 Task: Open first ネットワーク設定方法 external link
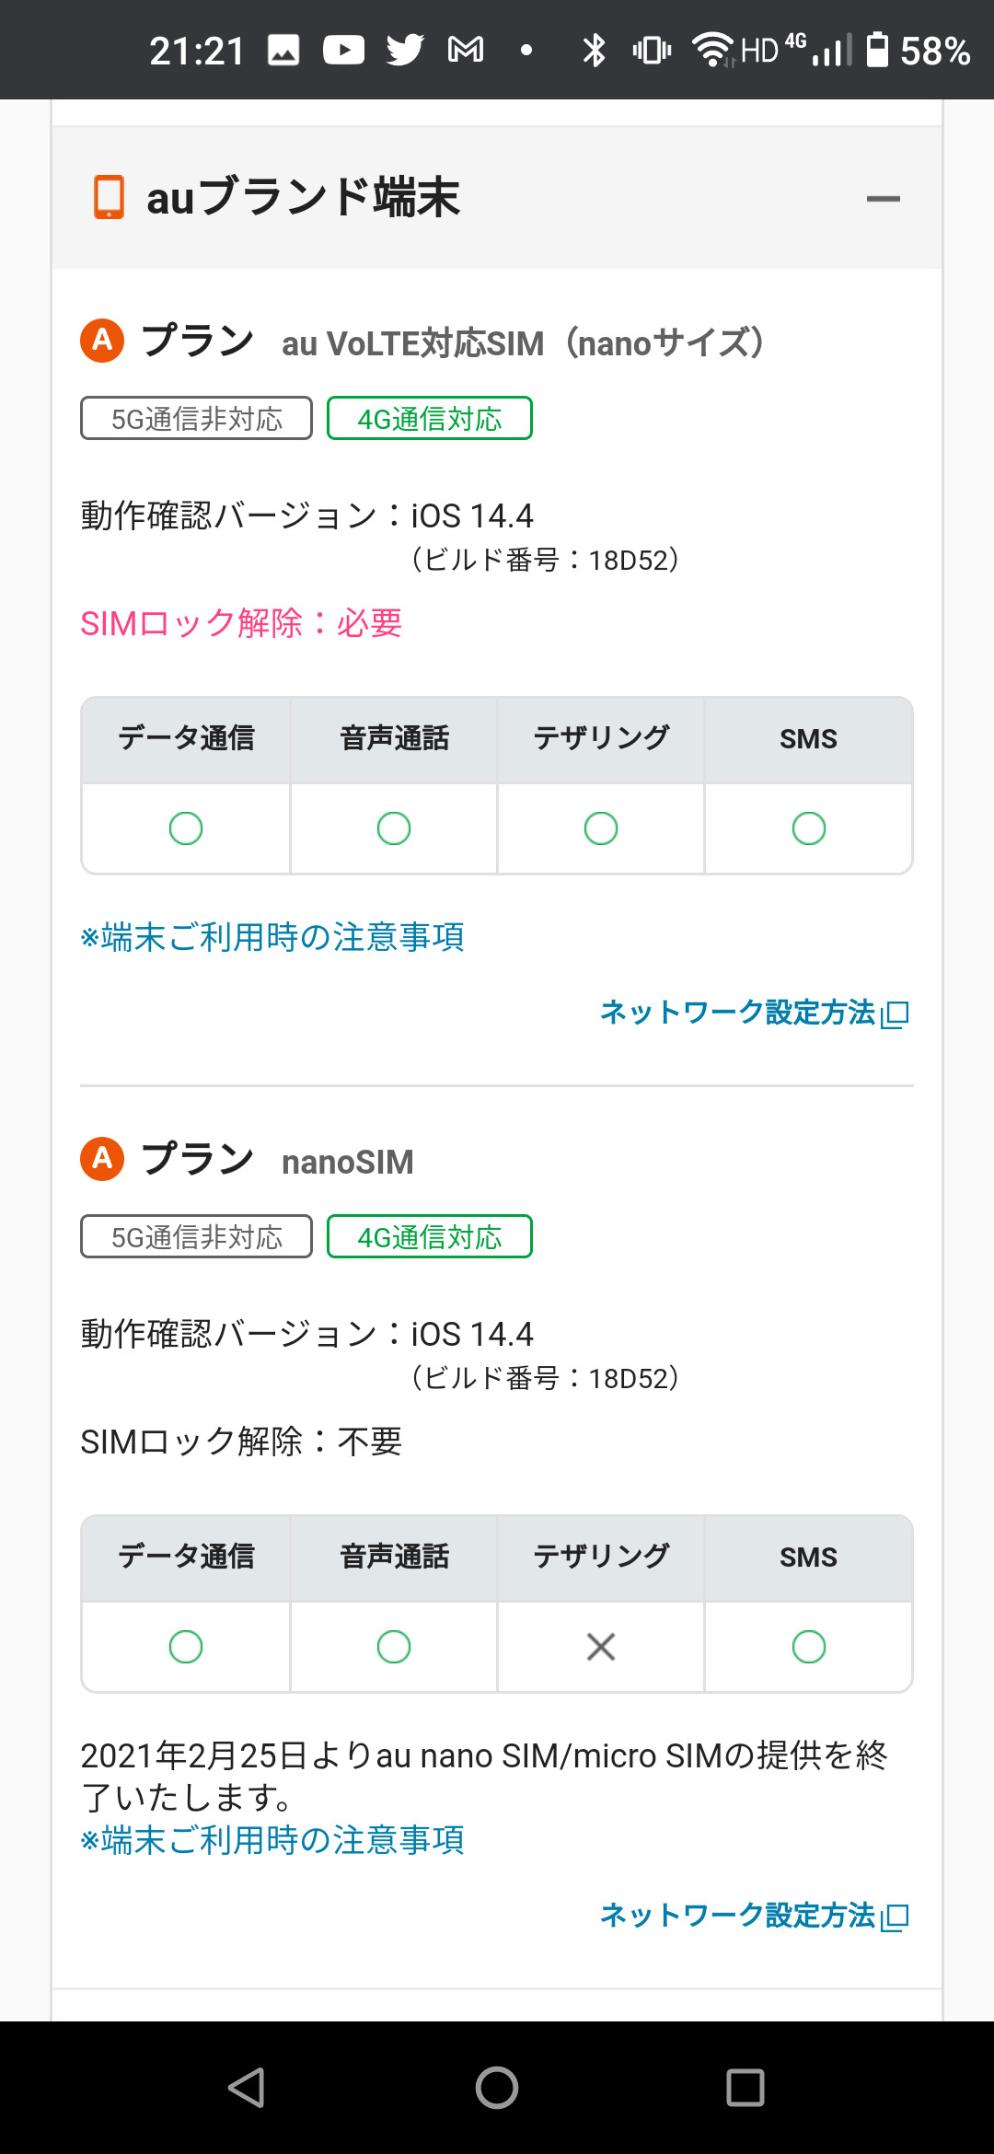click(x=754, y=1013)
